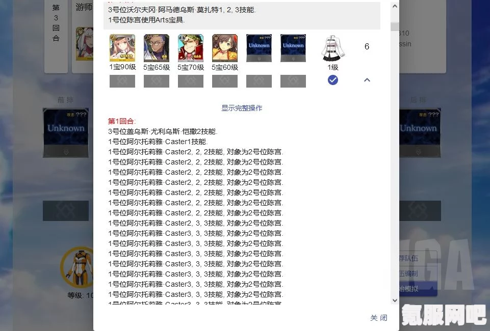Toggle the blue checkmark under 1级
This screenshot has height=331, width=490.
click(x=333, y=80)
